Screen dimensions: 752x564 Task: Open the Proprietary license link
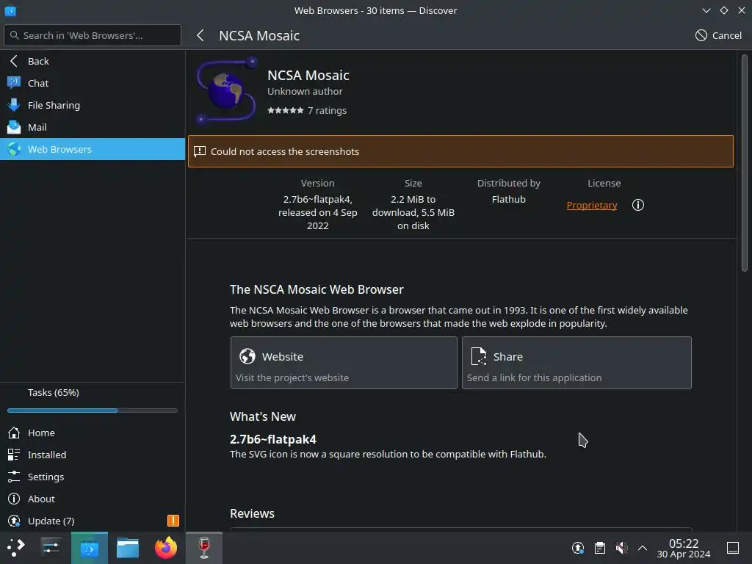pos(591,206)
